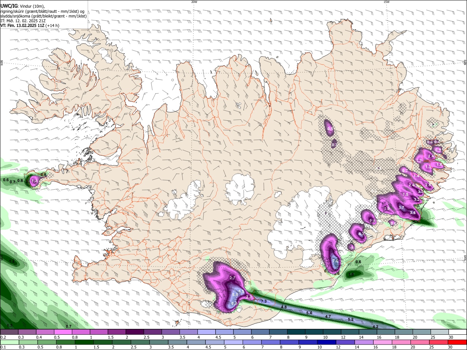This screenshot has height=350, width=467.
Task: Click the "(+14 h)" forecast offset text
Action: point(53,26)
